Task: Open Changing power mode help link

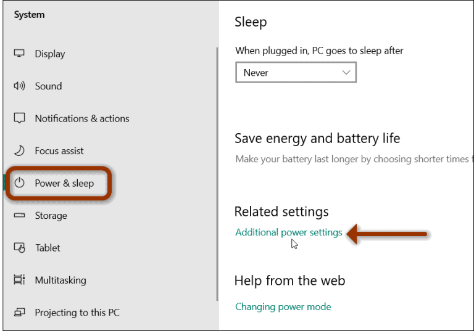Action: coord(283,306)
